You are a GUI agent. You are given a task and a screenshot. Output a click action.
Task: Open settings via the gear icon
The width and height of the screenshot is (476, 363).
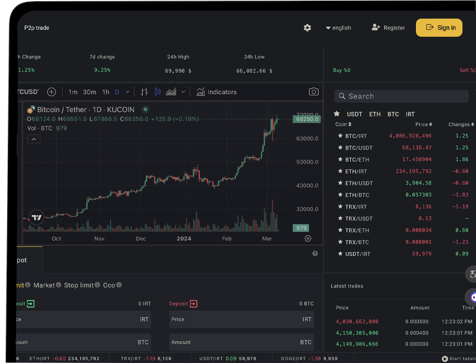point(307,28)
